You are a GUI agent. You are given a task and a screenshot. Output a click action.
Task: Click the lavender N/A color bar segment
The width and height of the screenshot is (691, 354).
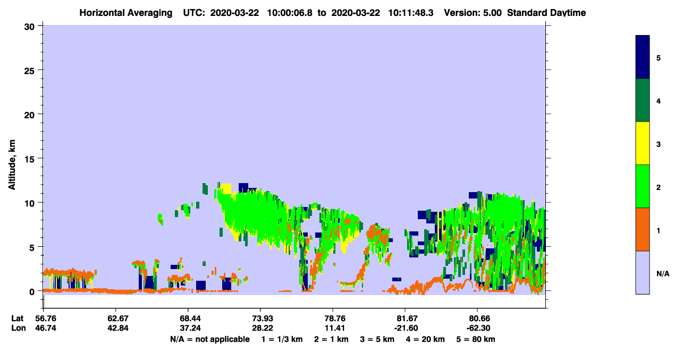(643, 272)
